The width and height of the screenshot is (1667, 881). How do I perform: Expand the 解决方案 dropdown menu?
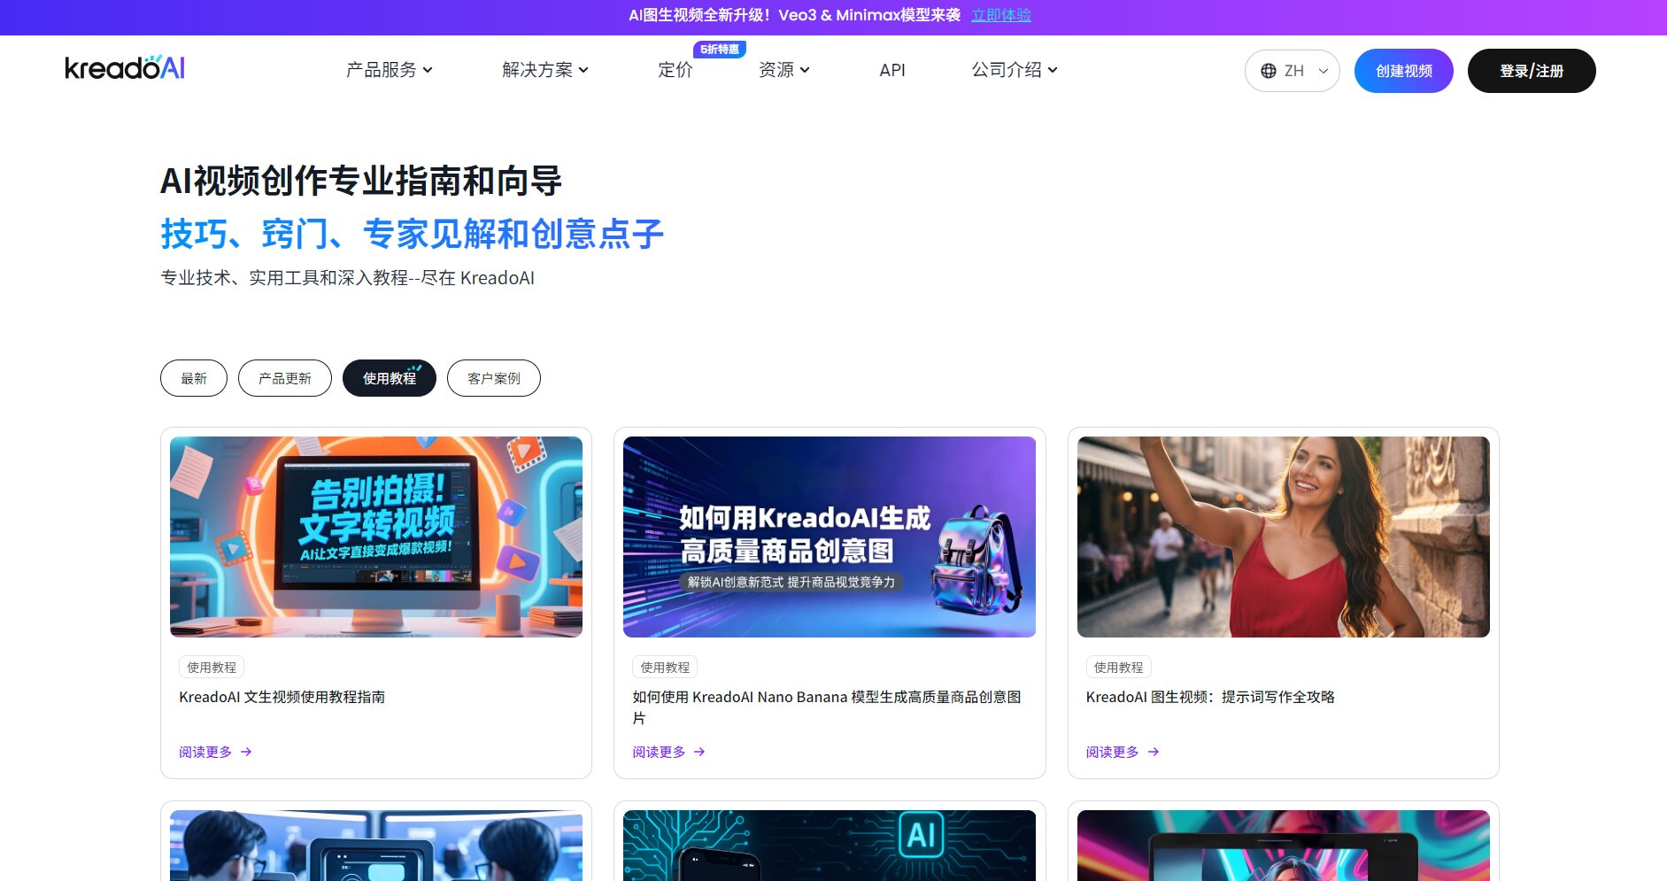point(544,70)
